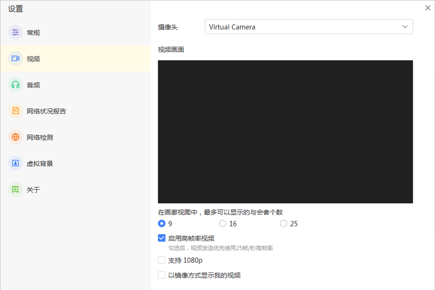Disable the 启用高帧率视频 checkbox
The image size is (435, 290).
161,238
